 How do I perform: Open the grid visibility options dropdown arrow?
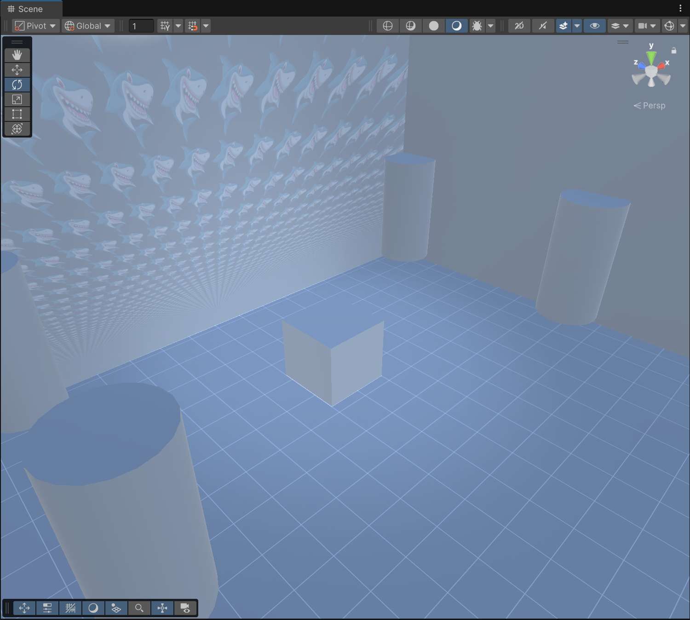178,26
